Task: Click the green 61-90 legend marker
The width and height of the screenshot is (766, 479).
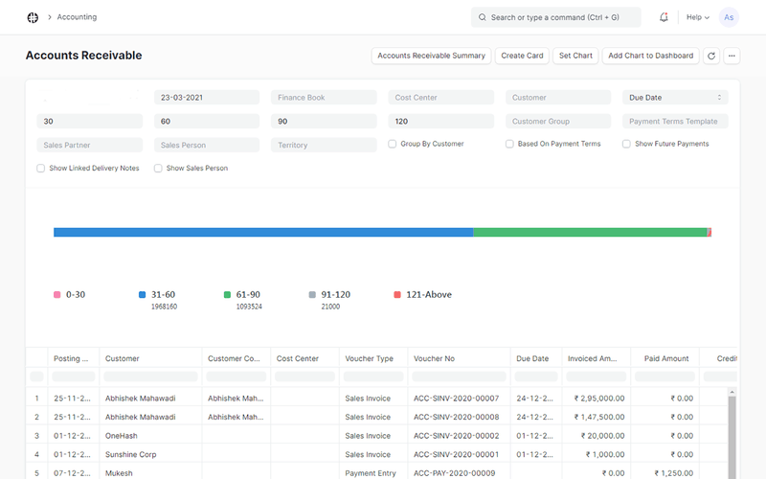Action: pyautogui.click(x=227, y=295)
